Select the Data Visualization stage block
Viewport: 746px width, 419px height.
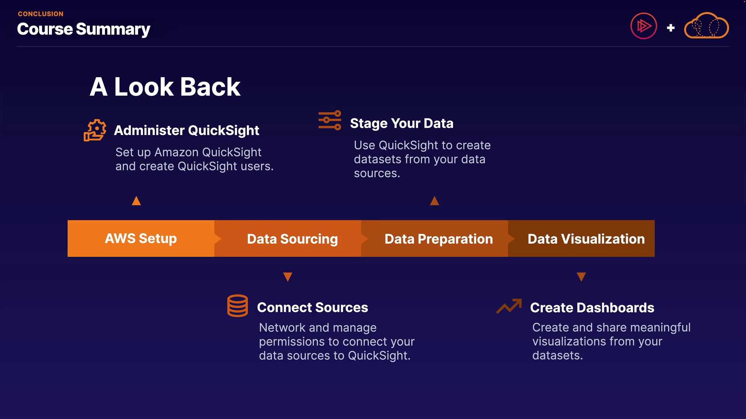pyautogui.click(x=586, y=239)
